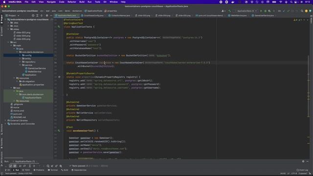Screen dimensions: 313x176
Task: Select WalletService class in project tree
Action: 35,72
